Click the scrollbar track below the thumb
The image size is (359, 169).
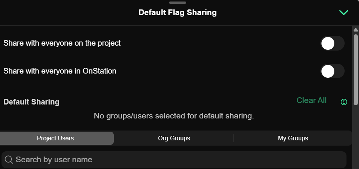pos(356,136)
